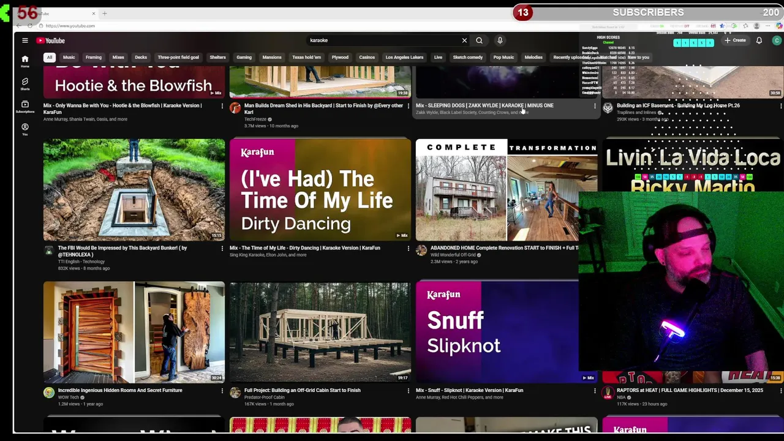This screenshot has height=441, width=784.
Task: Open Full Project Off-Grid Cabin title link
Action: [x=303, y=390]
